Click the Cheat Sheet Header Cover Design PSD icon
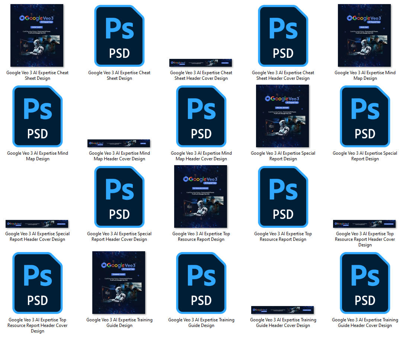This screenshot has width=409, height=337. coord(283,36)
